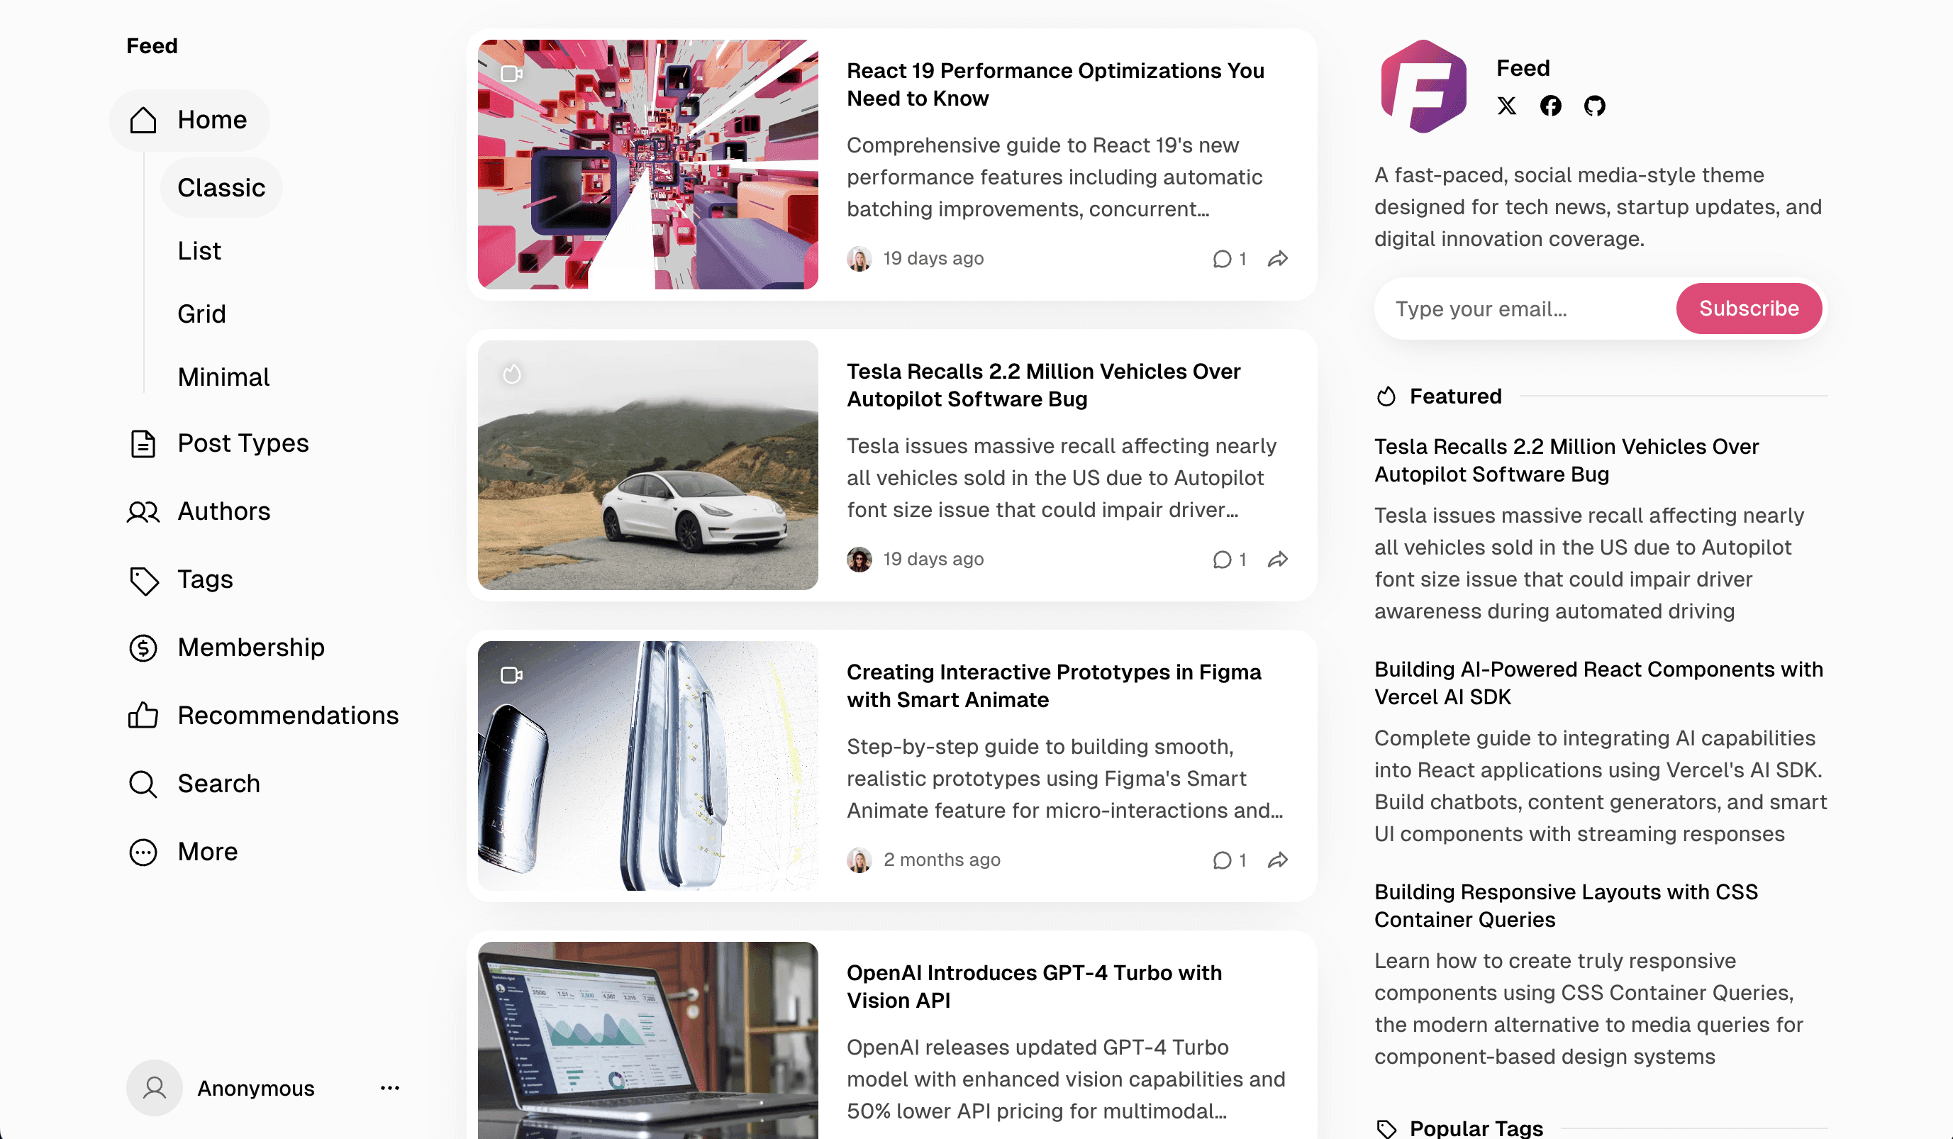Share the Figma Smart Animate post

tap(1278, 860)
